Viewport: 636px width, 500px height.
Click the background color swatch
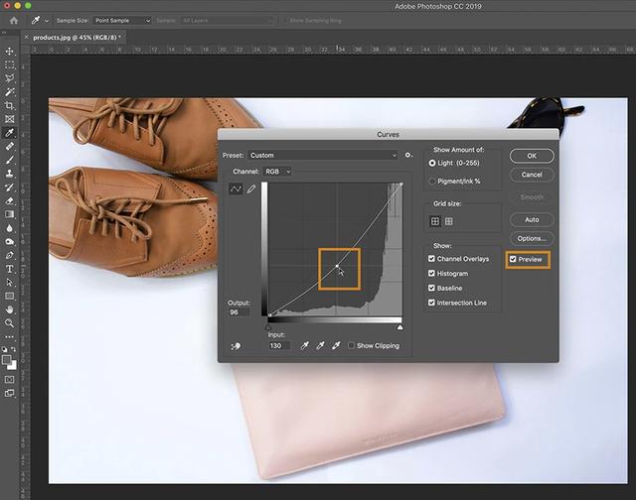tap(13, 366)
